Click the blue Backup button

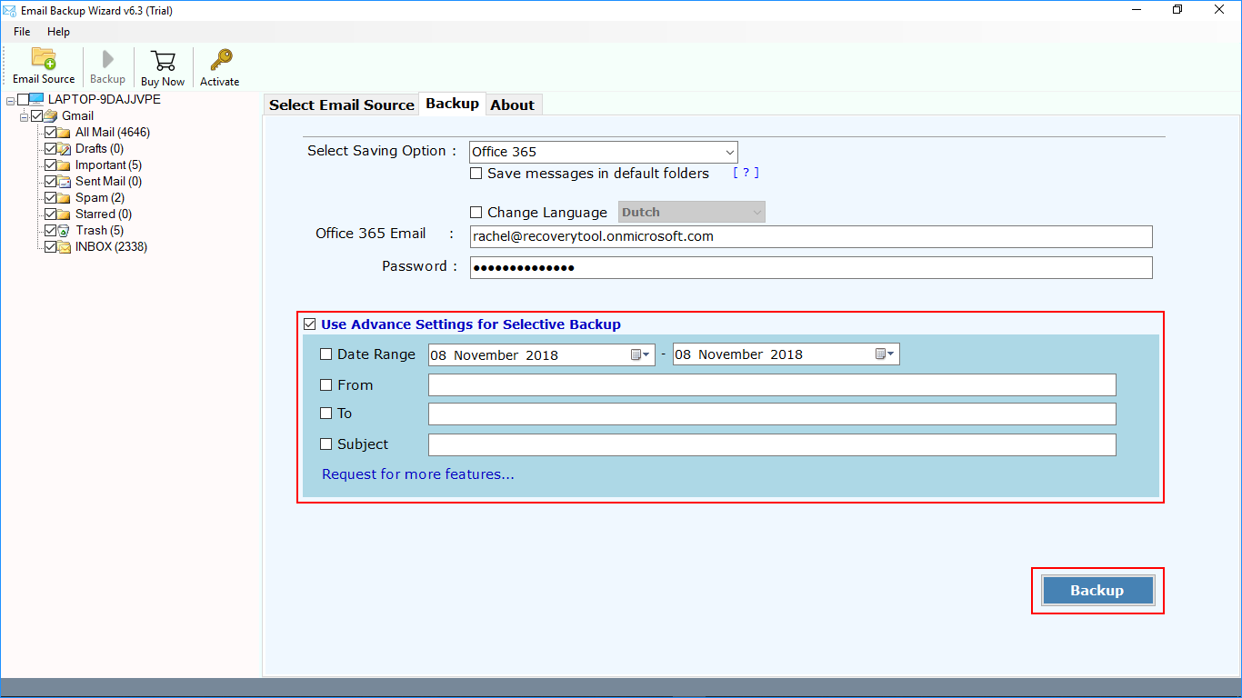[x=1097, y=591]
